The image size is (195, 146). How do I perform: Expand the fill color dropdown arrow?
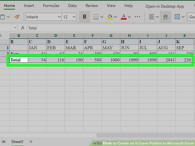(115, 17)
